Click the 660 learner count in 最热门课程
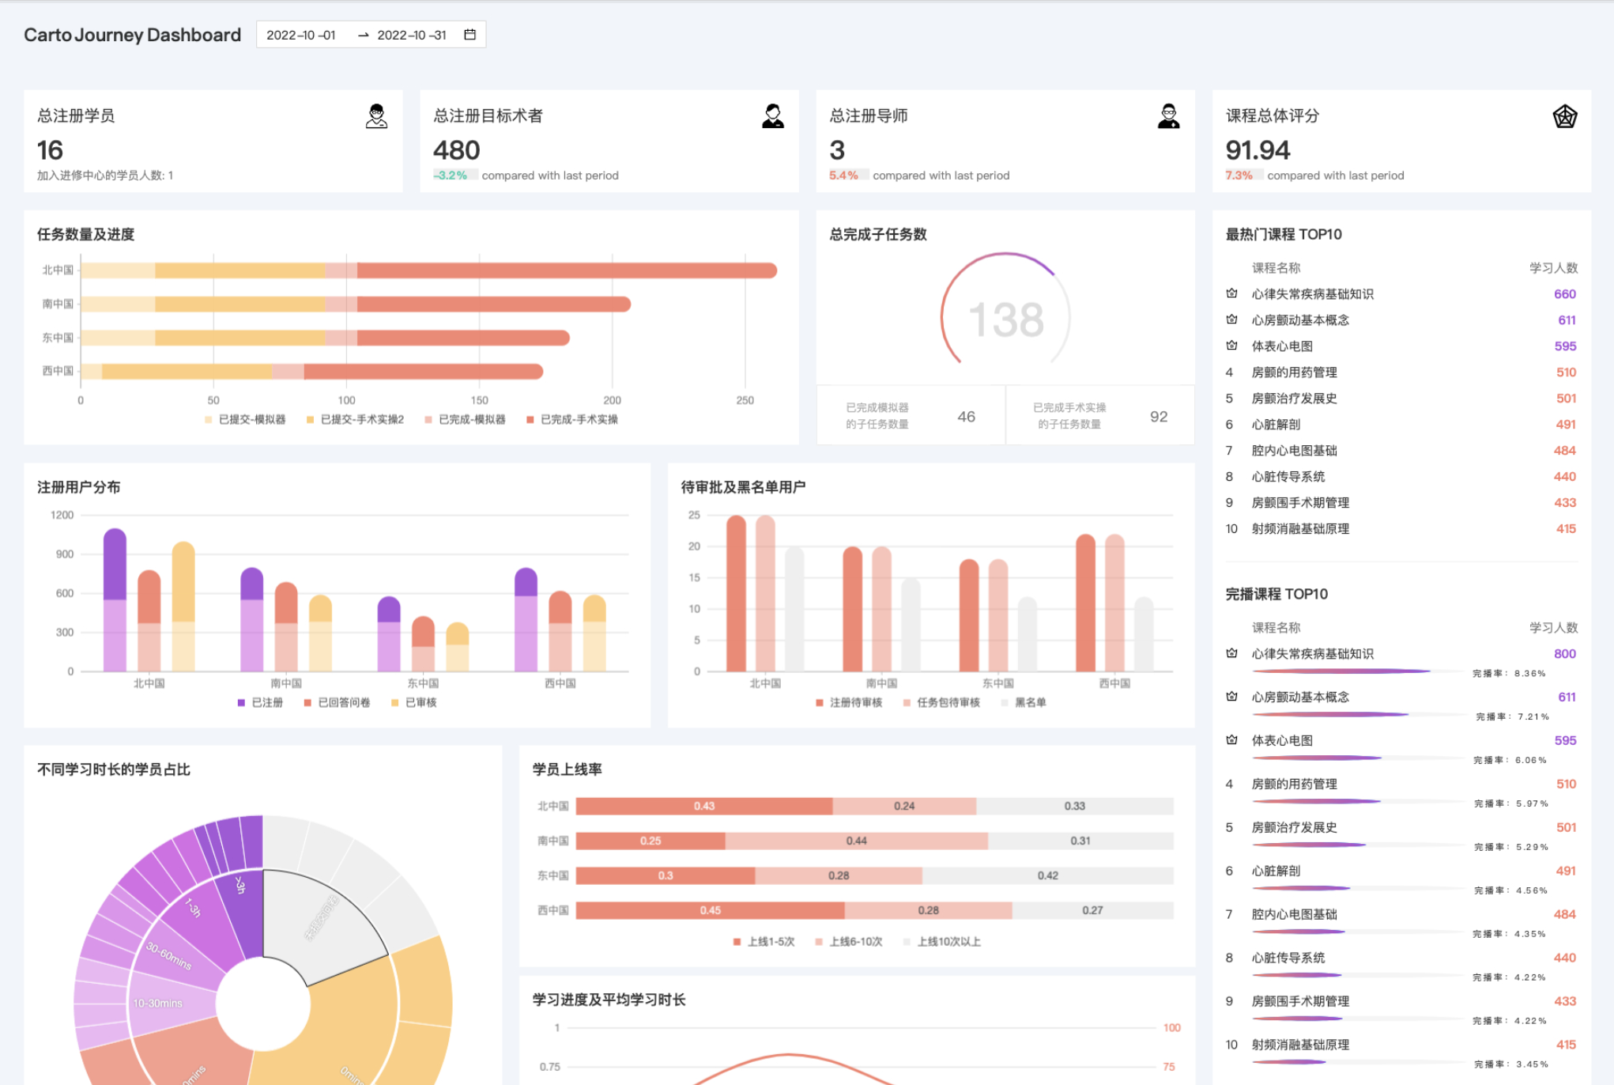The image size is (1614, 1085). (x=1564, y=293)
